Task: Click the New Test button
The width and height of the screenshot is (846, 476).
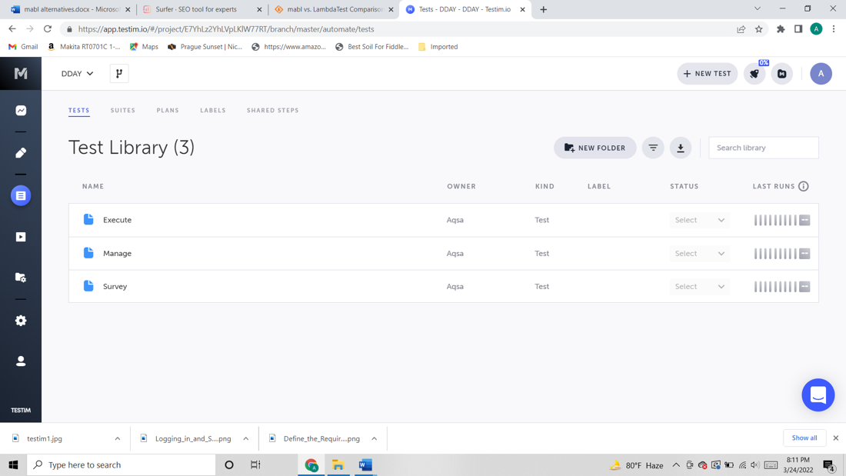Action: (708, 74)
